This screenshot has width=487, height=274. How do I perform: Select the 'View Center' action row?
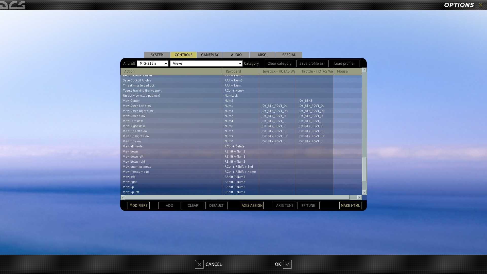[x=241, y=101]
